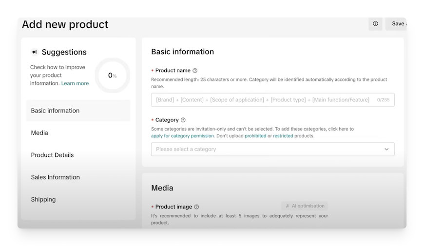
Task: Show Product image help tooltip icon
Action: [196, 207]
